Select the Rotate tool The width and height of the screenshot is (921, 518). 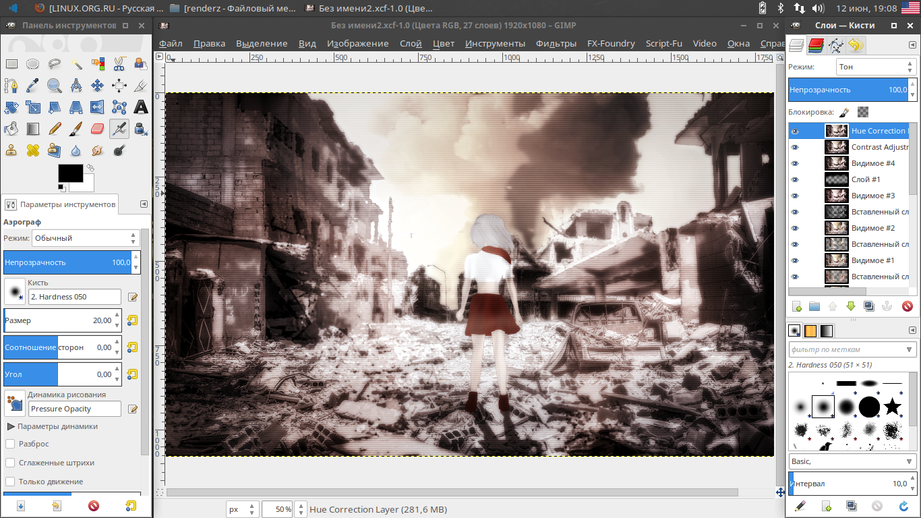click(11, 107)
